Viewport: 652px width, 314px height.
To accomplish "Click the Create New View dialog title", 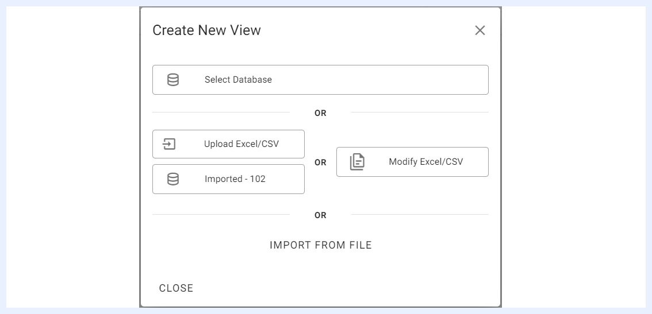I will pyautogui.click(x=206, y=30).
